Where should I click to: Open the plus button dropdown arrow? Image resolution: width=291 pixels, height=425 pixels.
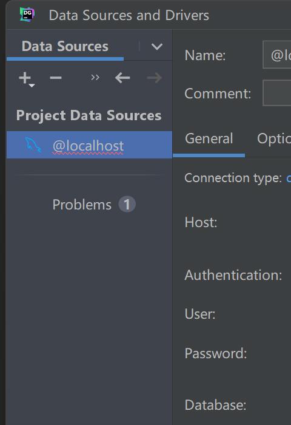[x=32, y=86]
